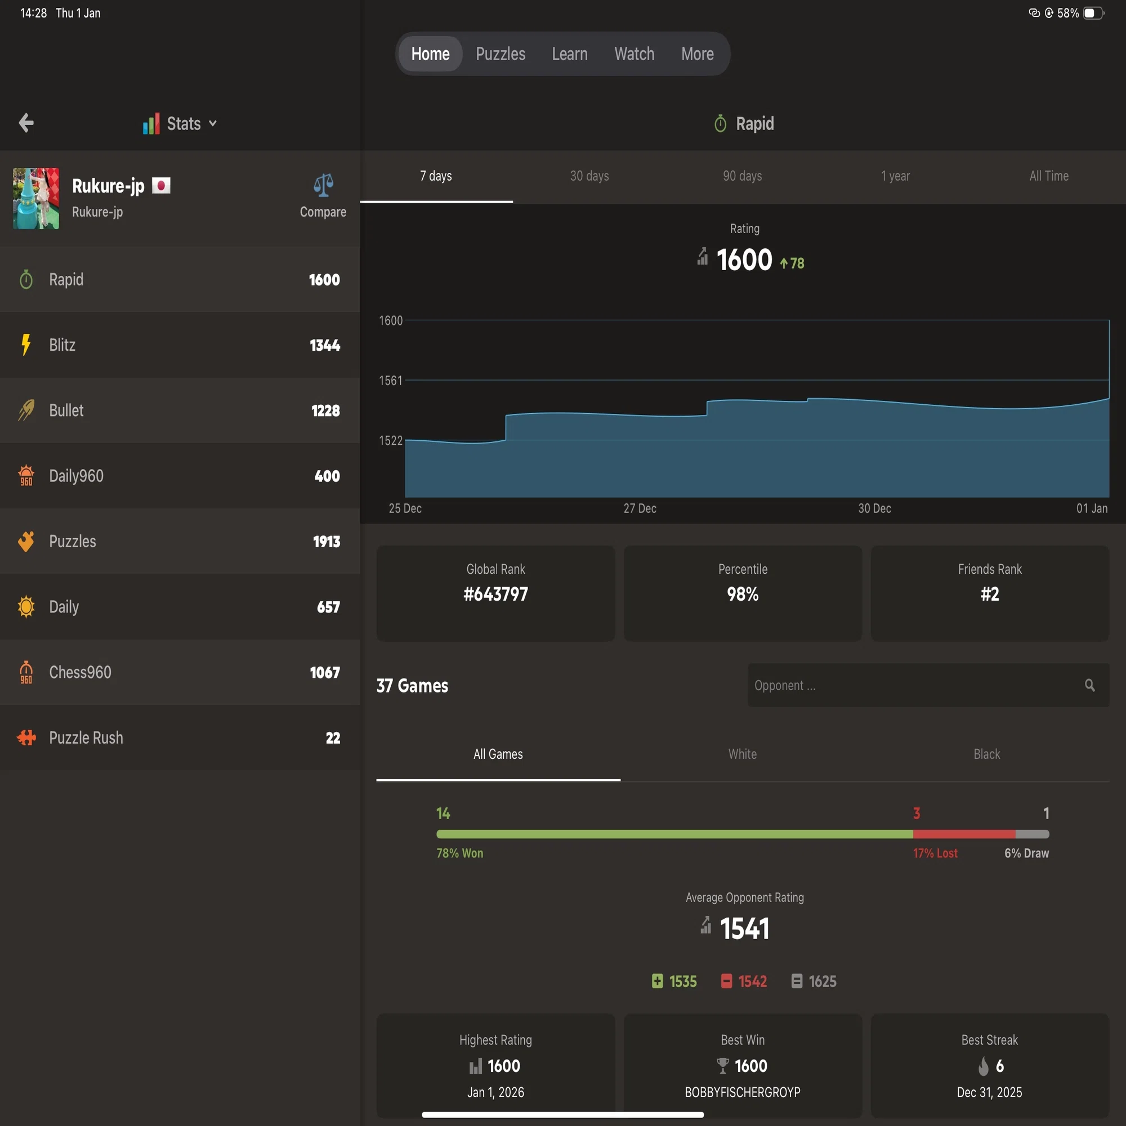This screenshot has width=1126, height=1126.
Task: Click search magnifier in Opponent field
Action: pos(1090,685)
